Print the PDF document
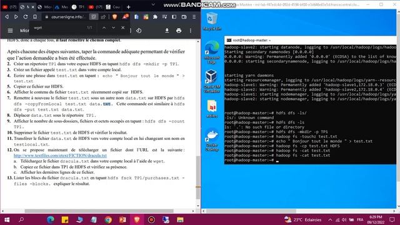Image resolution: width=400 pixels, height=225 pixels. (x=179, y=31)
